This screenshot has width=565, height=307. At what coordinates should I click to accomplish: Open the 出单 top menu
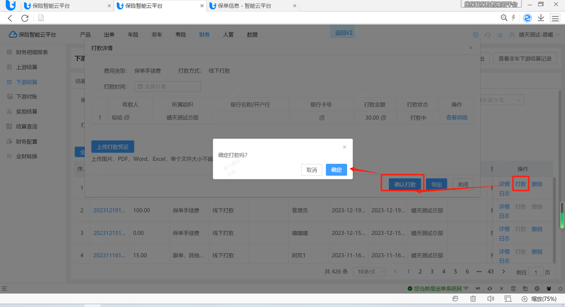click(109, 35)
